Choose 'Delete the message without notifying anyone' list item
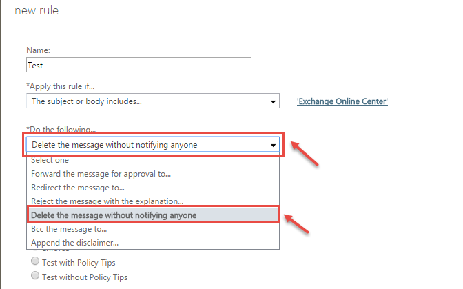 tap(153, 215)
